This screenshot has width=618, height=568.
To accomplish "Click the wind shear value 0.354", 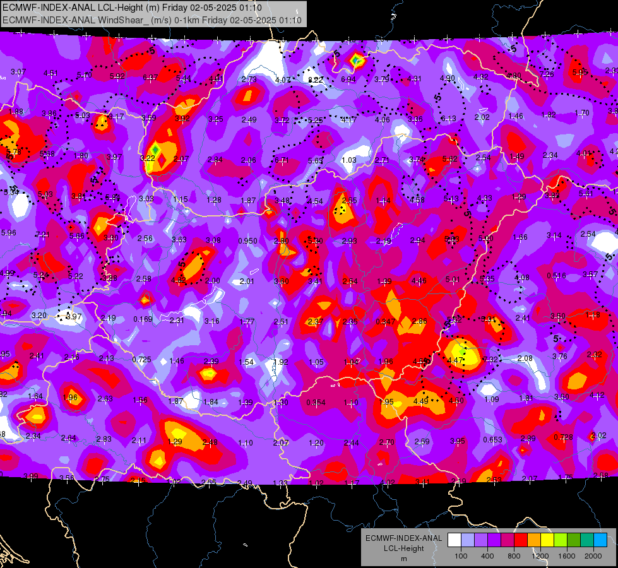I will click(x=316, y=403).
